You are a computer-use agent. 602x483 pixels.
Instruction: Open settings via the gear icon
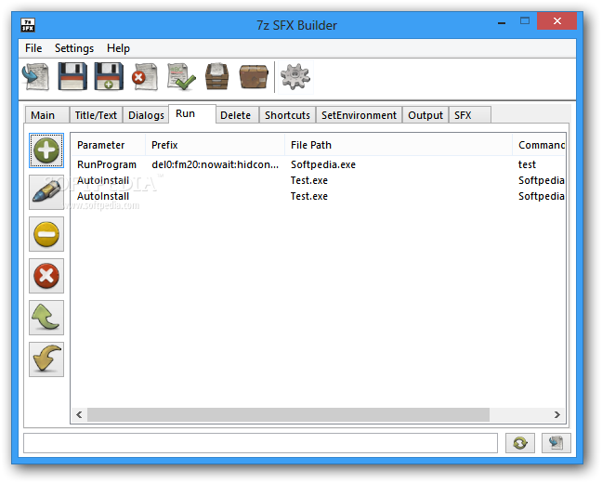(294, 76)
